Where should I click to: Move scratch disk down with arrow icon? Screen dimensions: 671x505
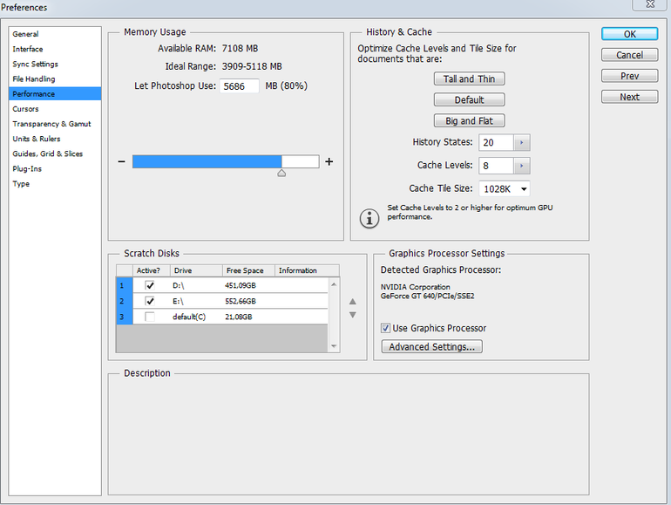(x=352, y=315)
